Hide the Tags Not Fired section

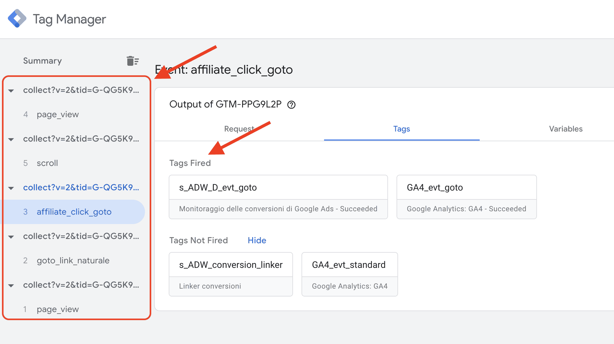pos(256,240)
